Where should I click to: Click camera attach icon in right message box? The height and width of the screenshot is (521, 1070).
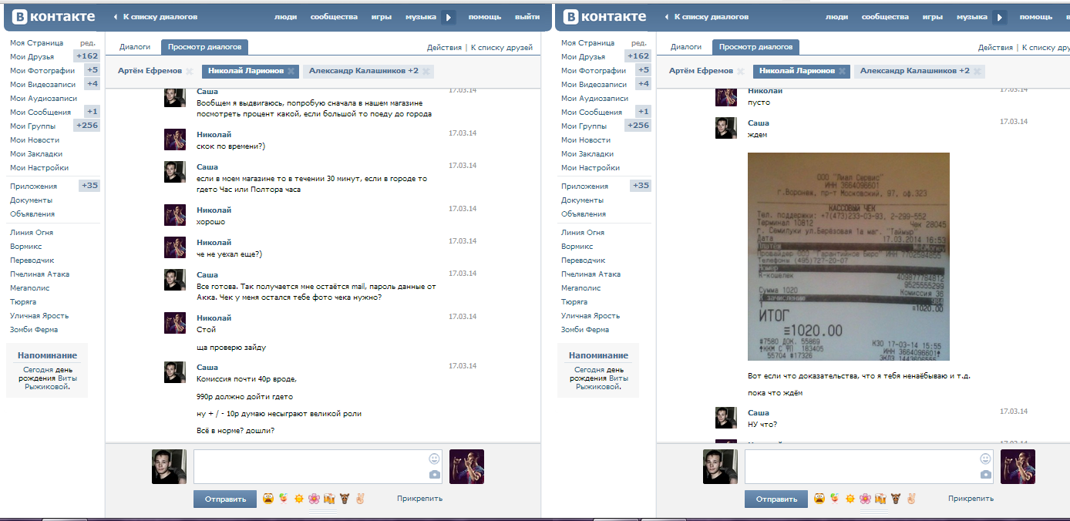(x=985, y=475)
